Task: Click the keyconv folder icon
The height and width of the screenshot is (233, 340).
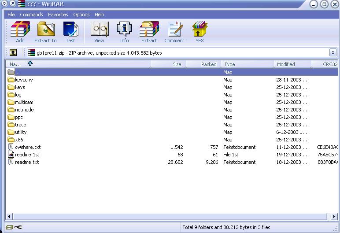Action: (11, 80)
